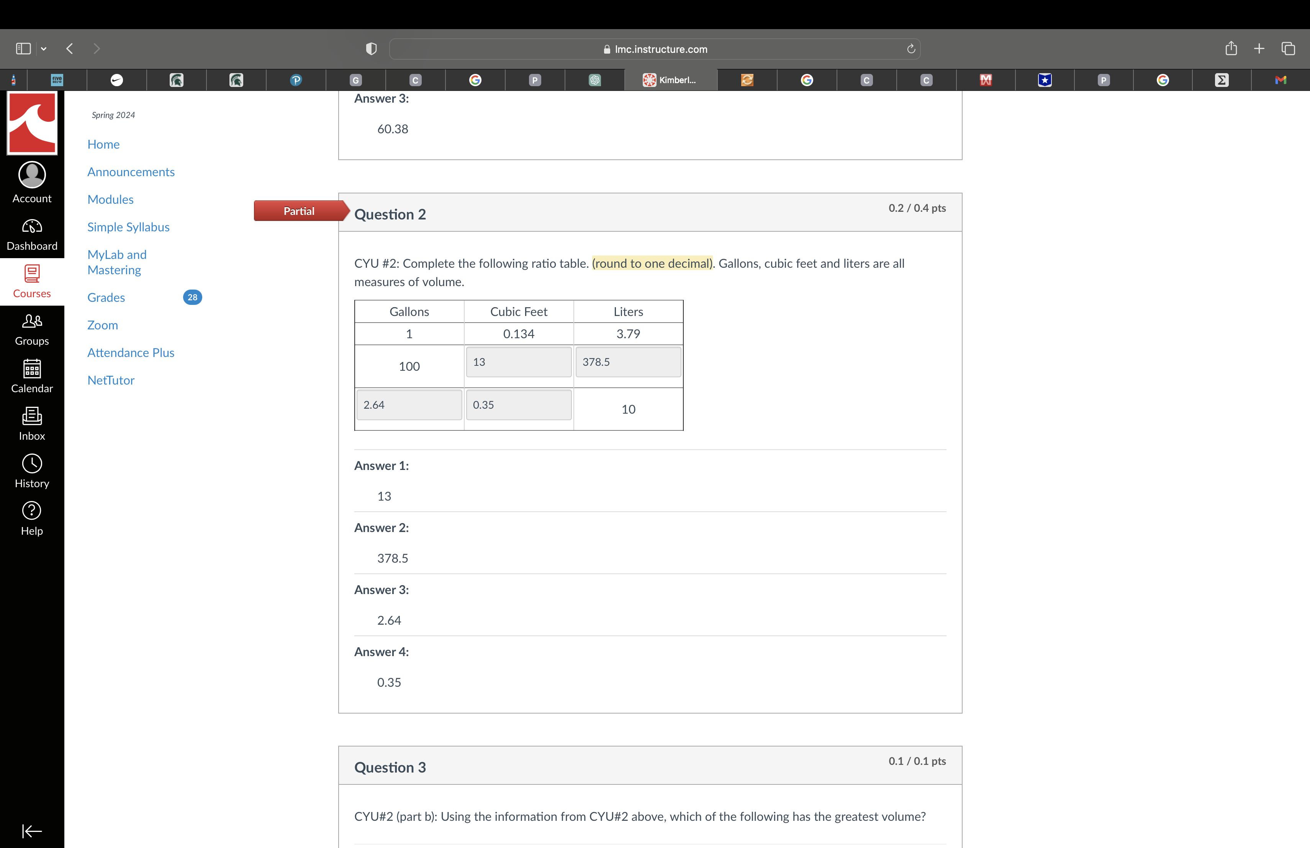The image size is (1310, 848).
Task: Toggle the Safari sidebar panel button
Action: (23, 49)
